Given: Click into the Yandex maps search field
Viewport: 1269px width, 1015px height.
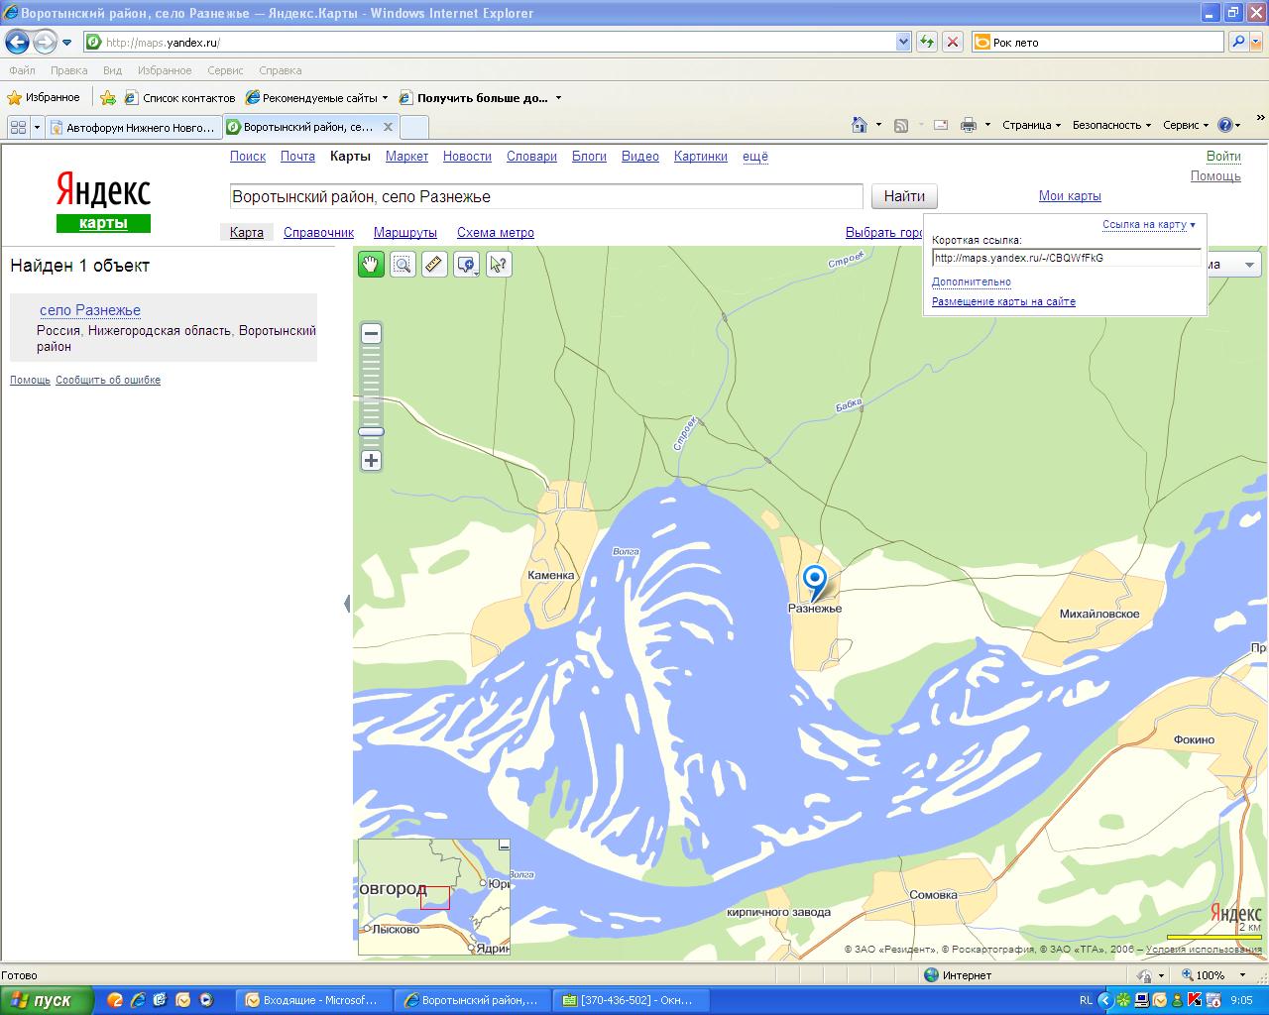Looking at the screenshot, I should [x=546, y=196].
